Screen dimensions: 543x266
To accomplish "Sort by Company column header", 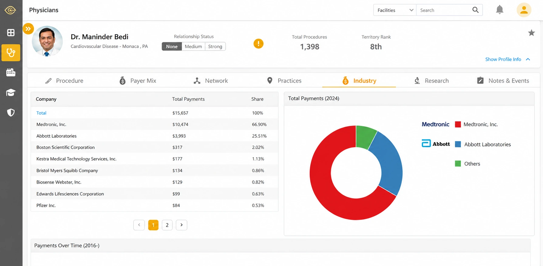I will pos(46,99).
